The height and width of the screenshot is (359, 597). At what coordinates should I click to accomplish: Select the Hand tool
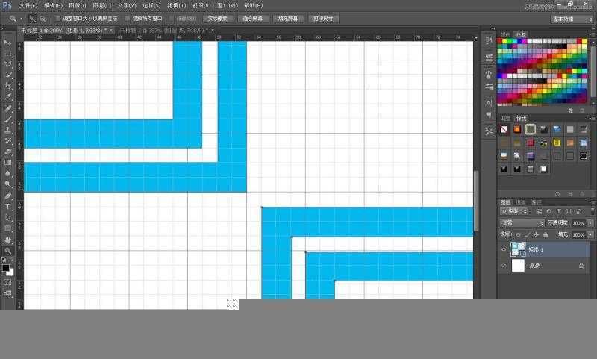pos(7,240)
